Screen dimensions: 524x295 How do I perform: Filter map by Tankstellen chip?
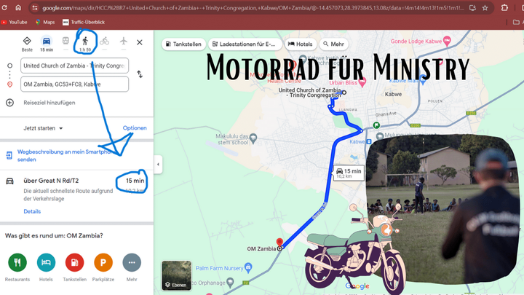[x=183, y=44]
